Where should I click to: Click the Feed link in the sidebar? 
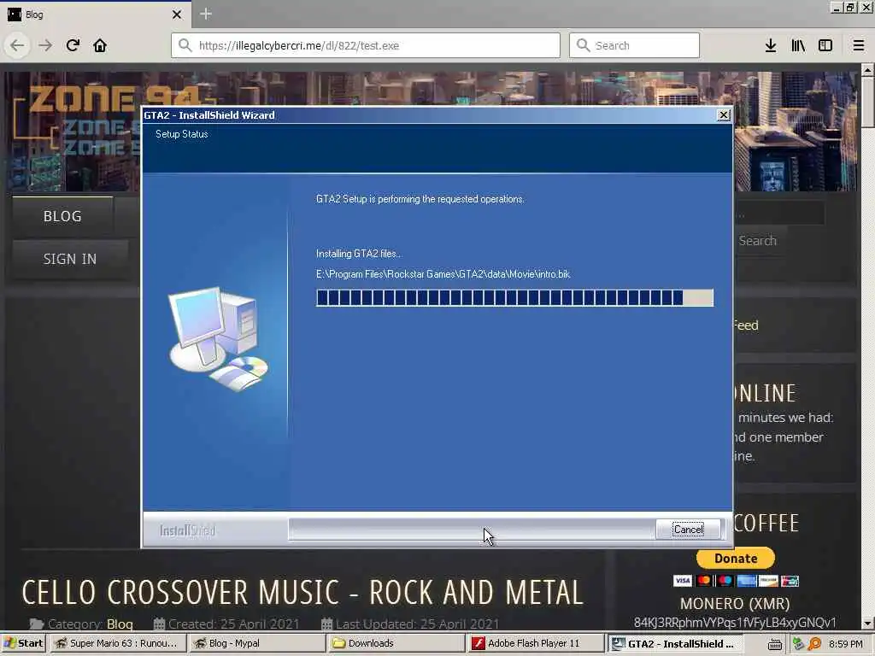(x=746, y=325)
